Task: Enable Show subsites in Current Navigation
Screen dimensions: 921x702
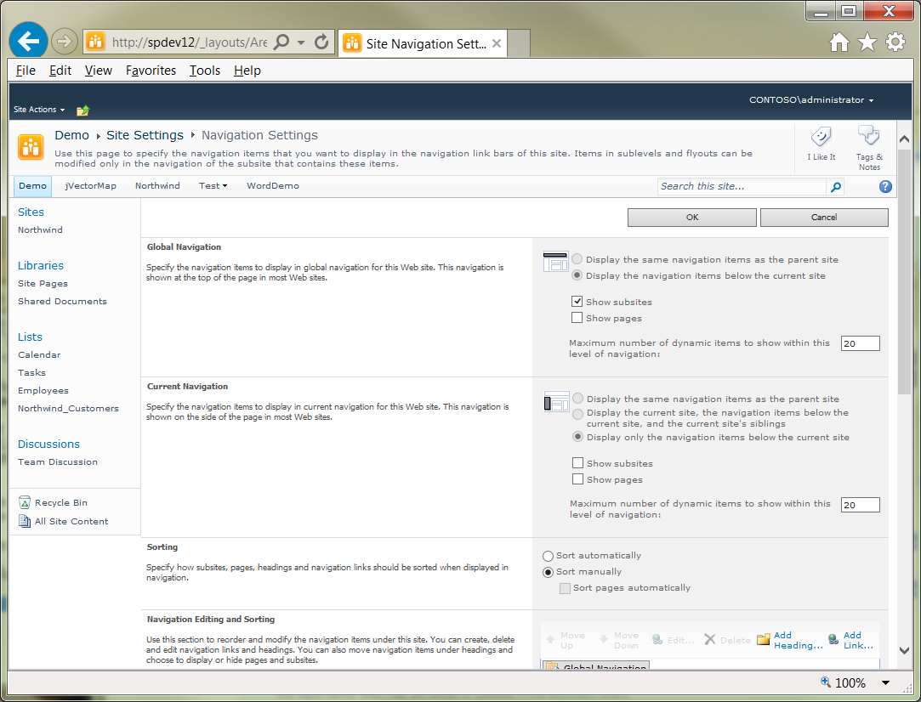Action: coord(577,462)
